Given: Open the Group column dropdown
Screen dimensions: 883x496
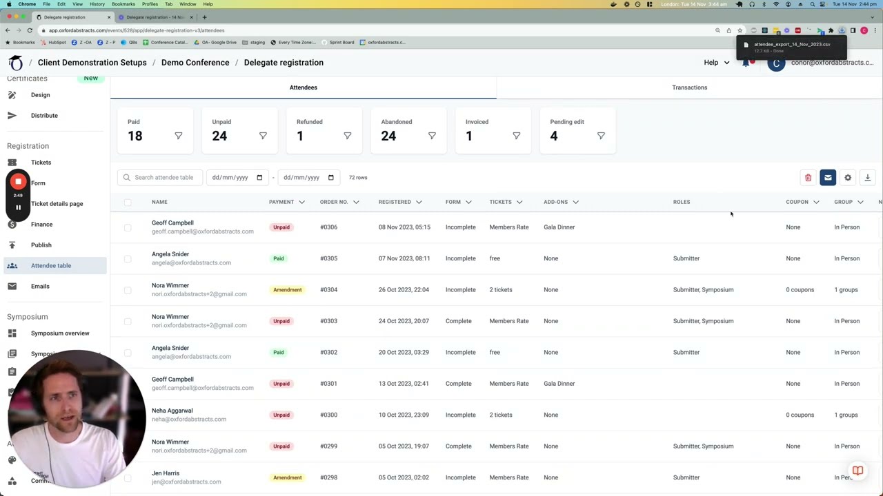Looking at the screenshot, I should (x=860, y=202).
